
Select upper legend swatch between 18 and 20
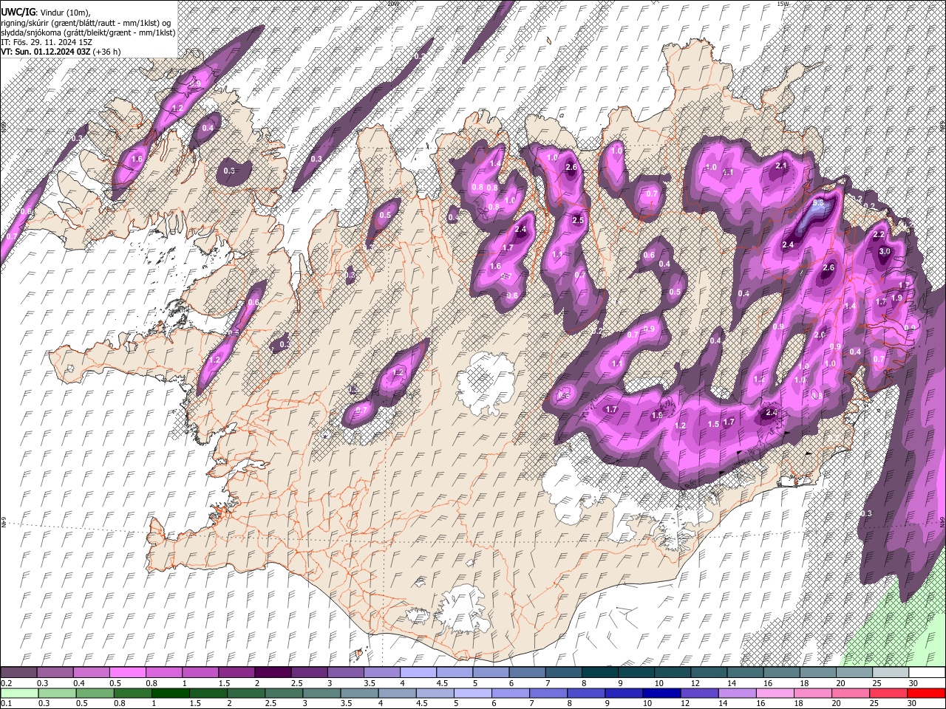point(817,672)
